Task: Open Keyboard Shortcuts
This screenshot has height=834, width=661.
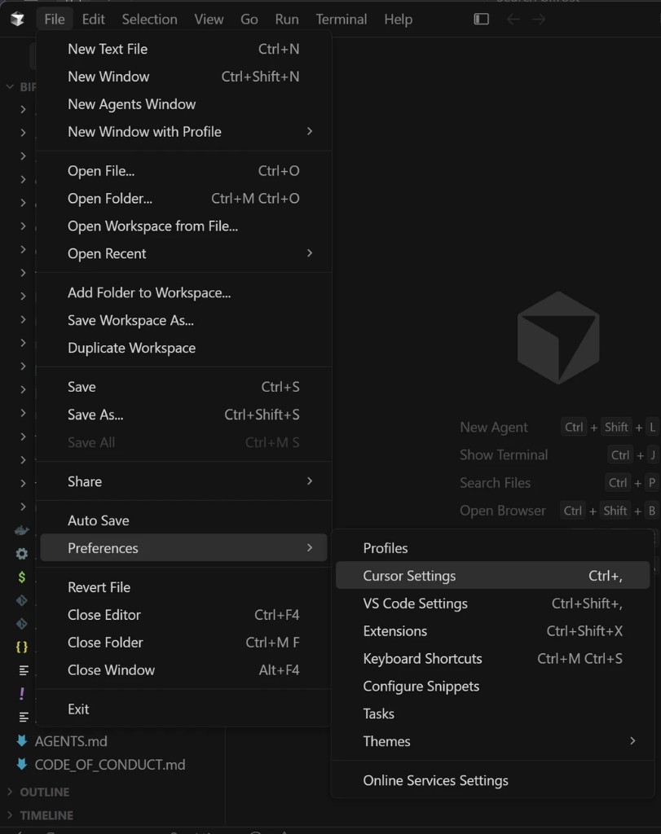Action: pyautogui.click(x=493, y=658)
